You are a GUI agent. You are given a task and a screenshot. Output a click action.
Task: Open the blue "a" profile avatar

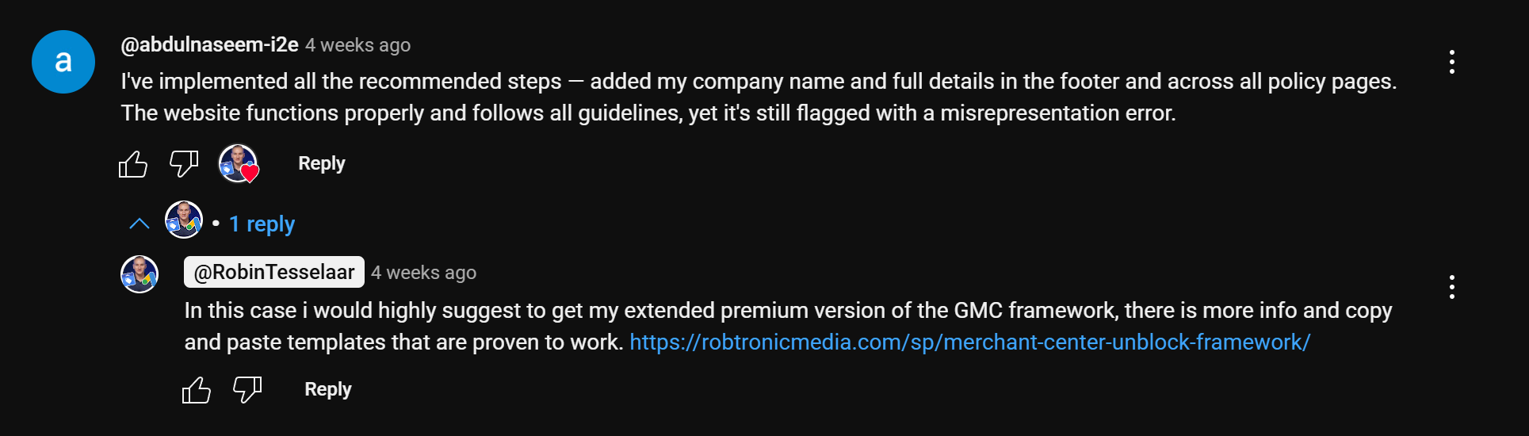63,62
